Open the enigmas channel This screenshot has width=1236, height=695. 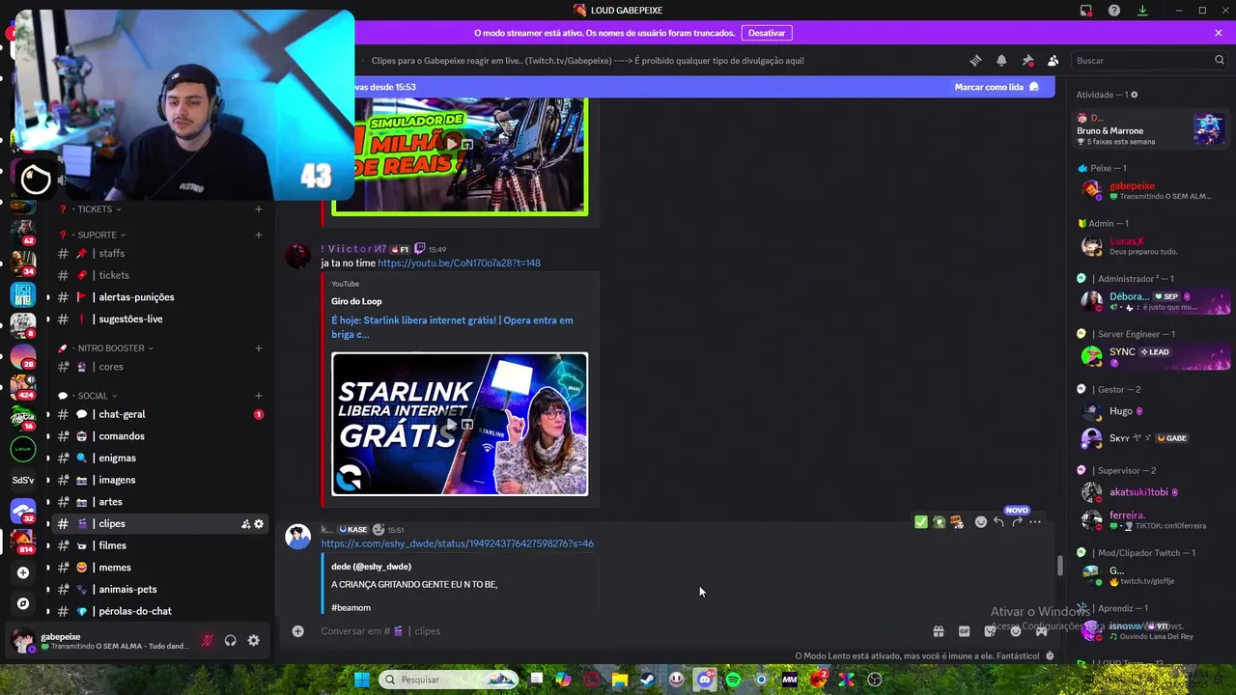(x=159, y=459)
